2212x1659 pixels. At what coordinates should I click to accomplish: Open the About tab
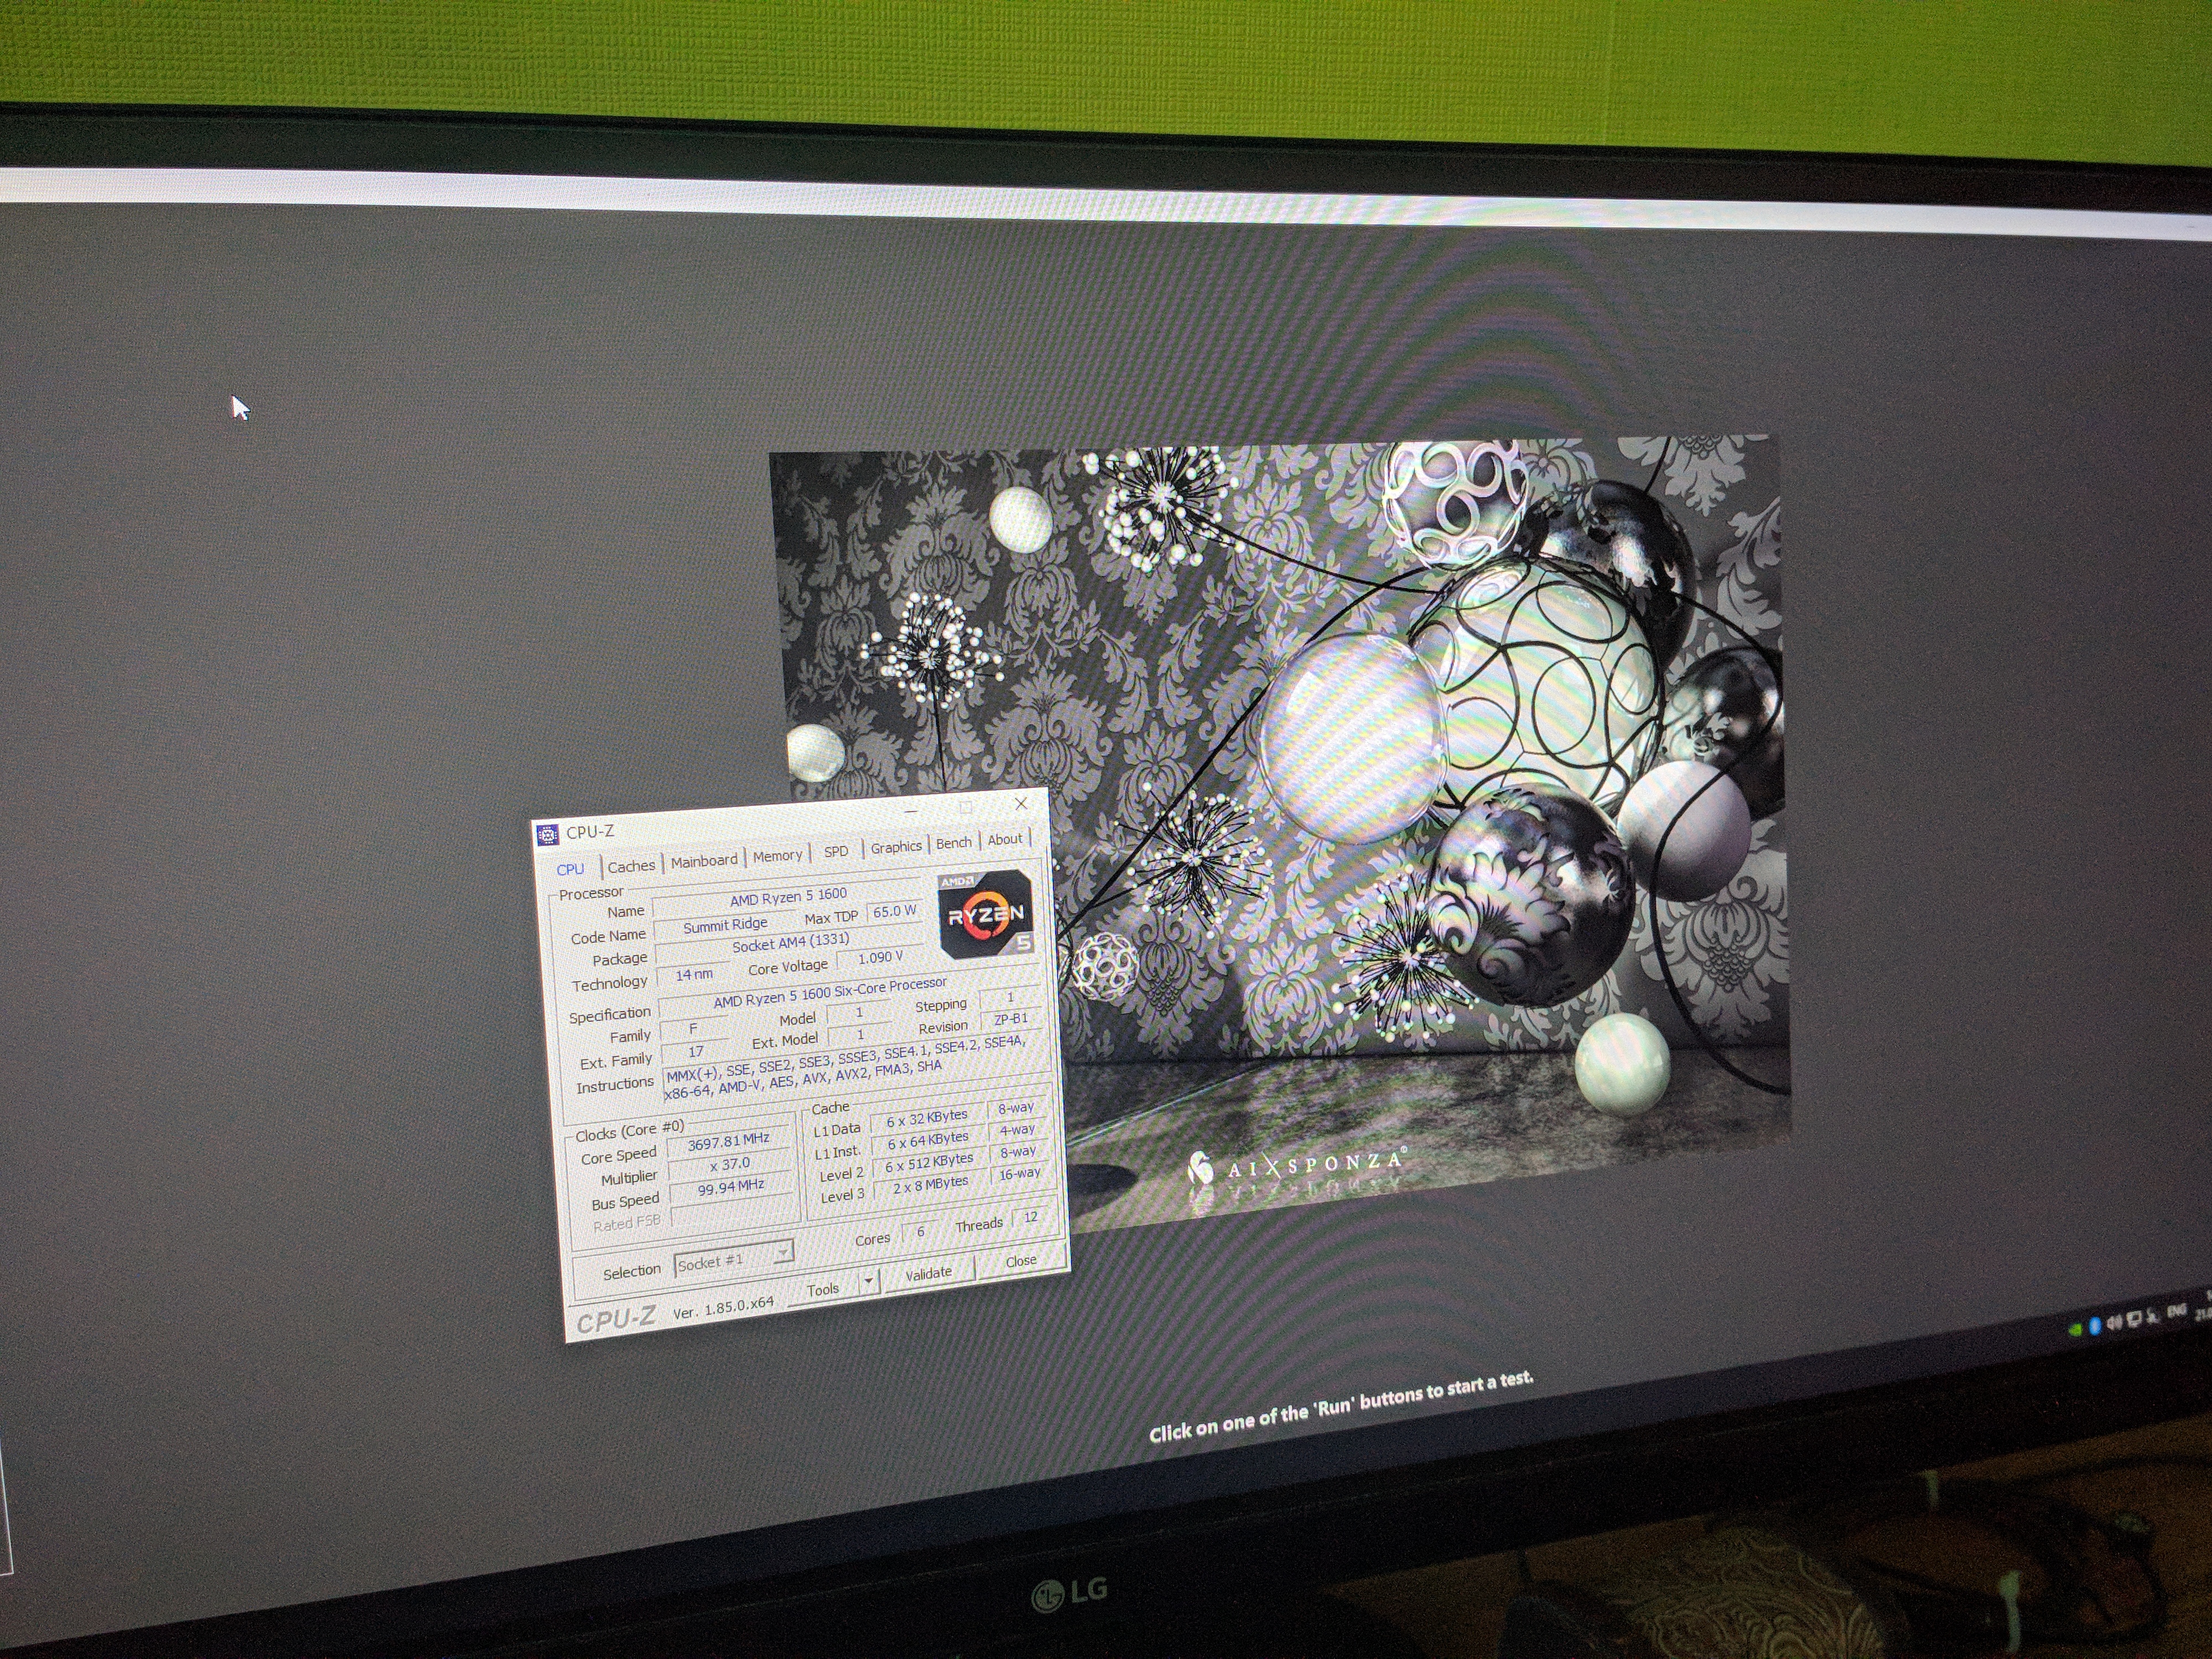point(1004,840)
